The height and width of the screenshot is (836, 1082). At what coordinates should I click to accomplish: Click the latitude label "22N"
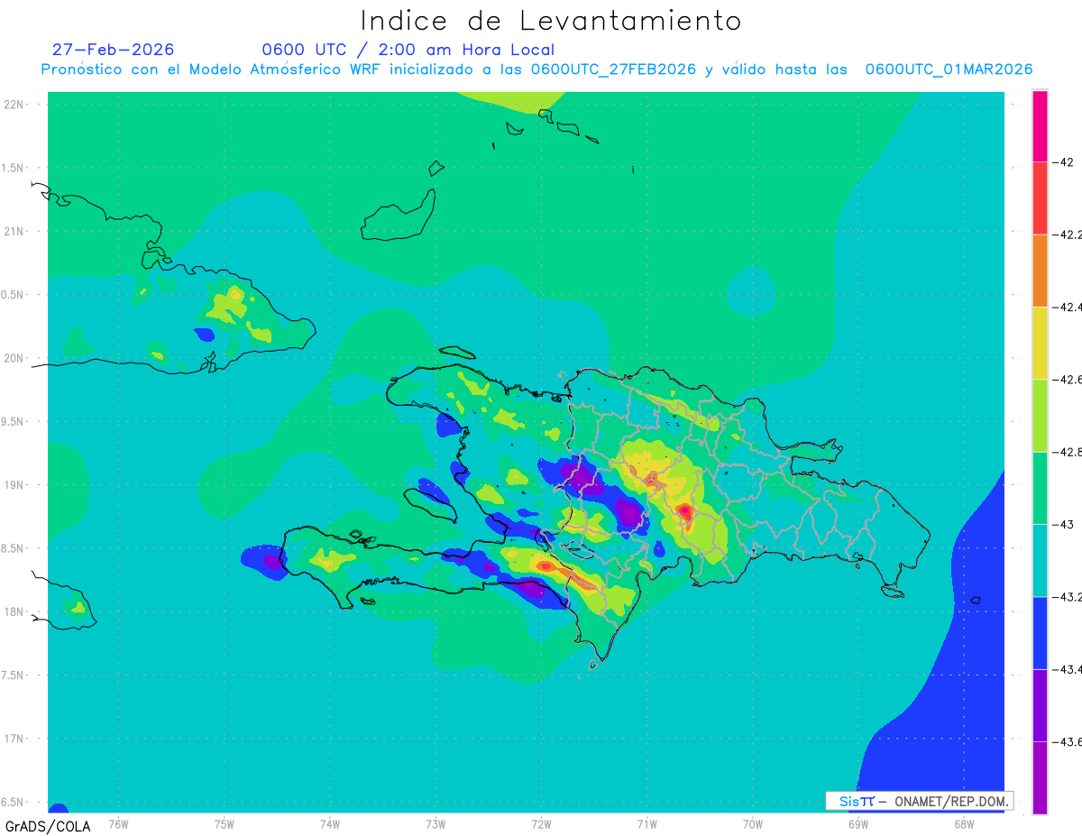(14, 105)
